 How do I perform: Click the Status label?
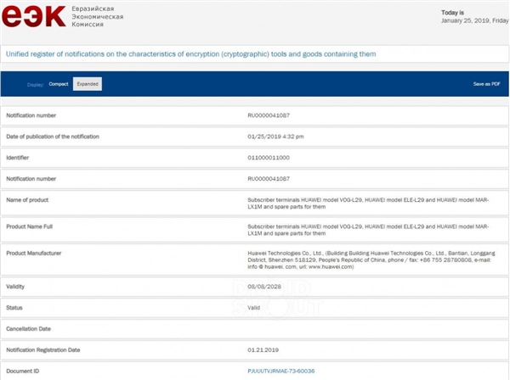[14, 308]
